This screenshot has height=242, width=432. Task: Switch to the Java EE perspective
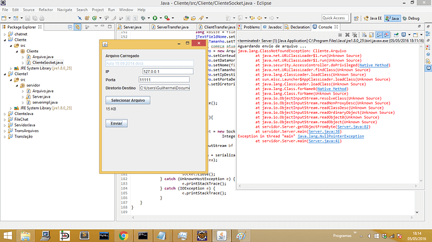(x=373, y=18)
